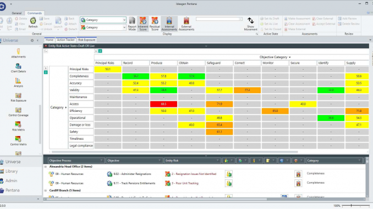
Task: Toggle External Assessments display
Action: [x=186, y=24]
